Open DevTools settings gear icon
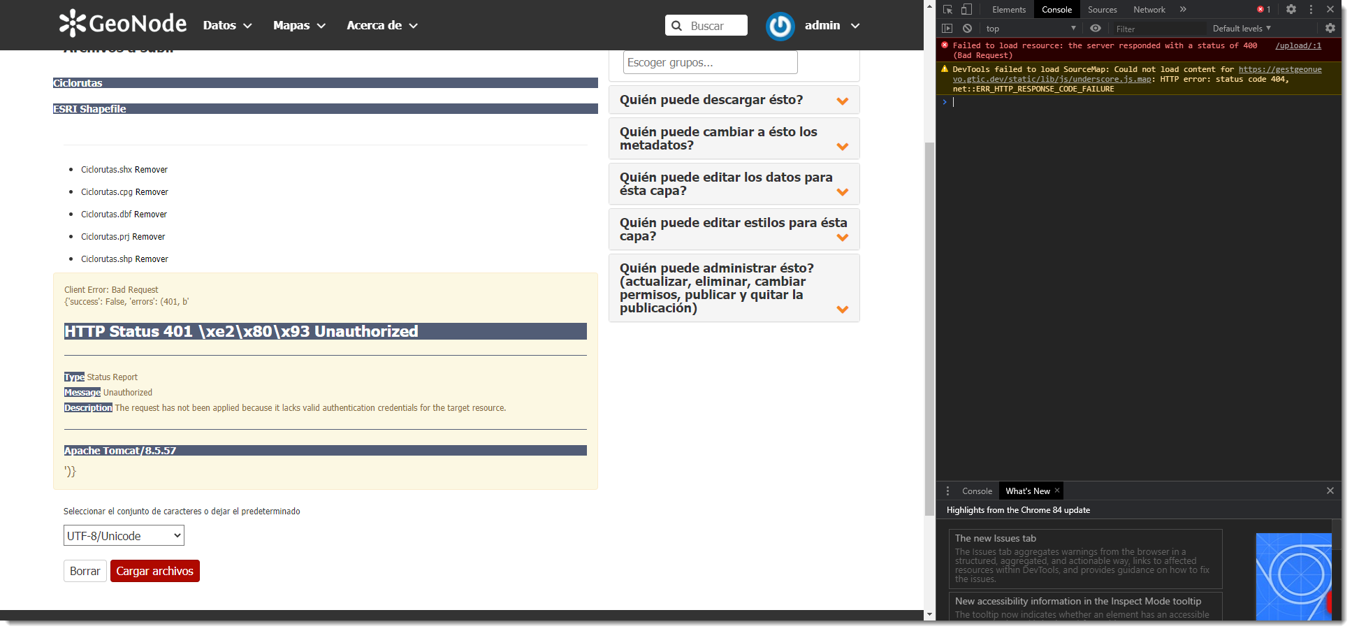This screenshot has width=1352, height=631. (x=1291, y=9)
